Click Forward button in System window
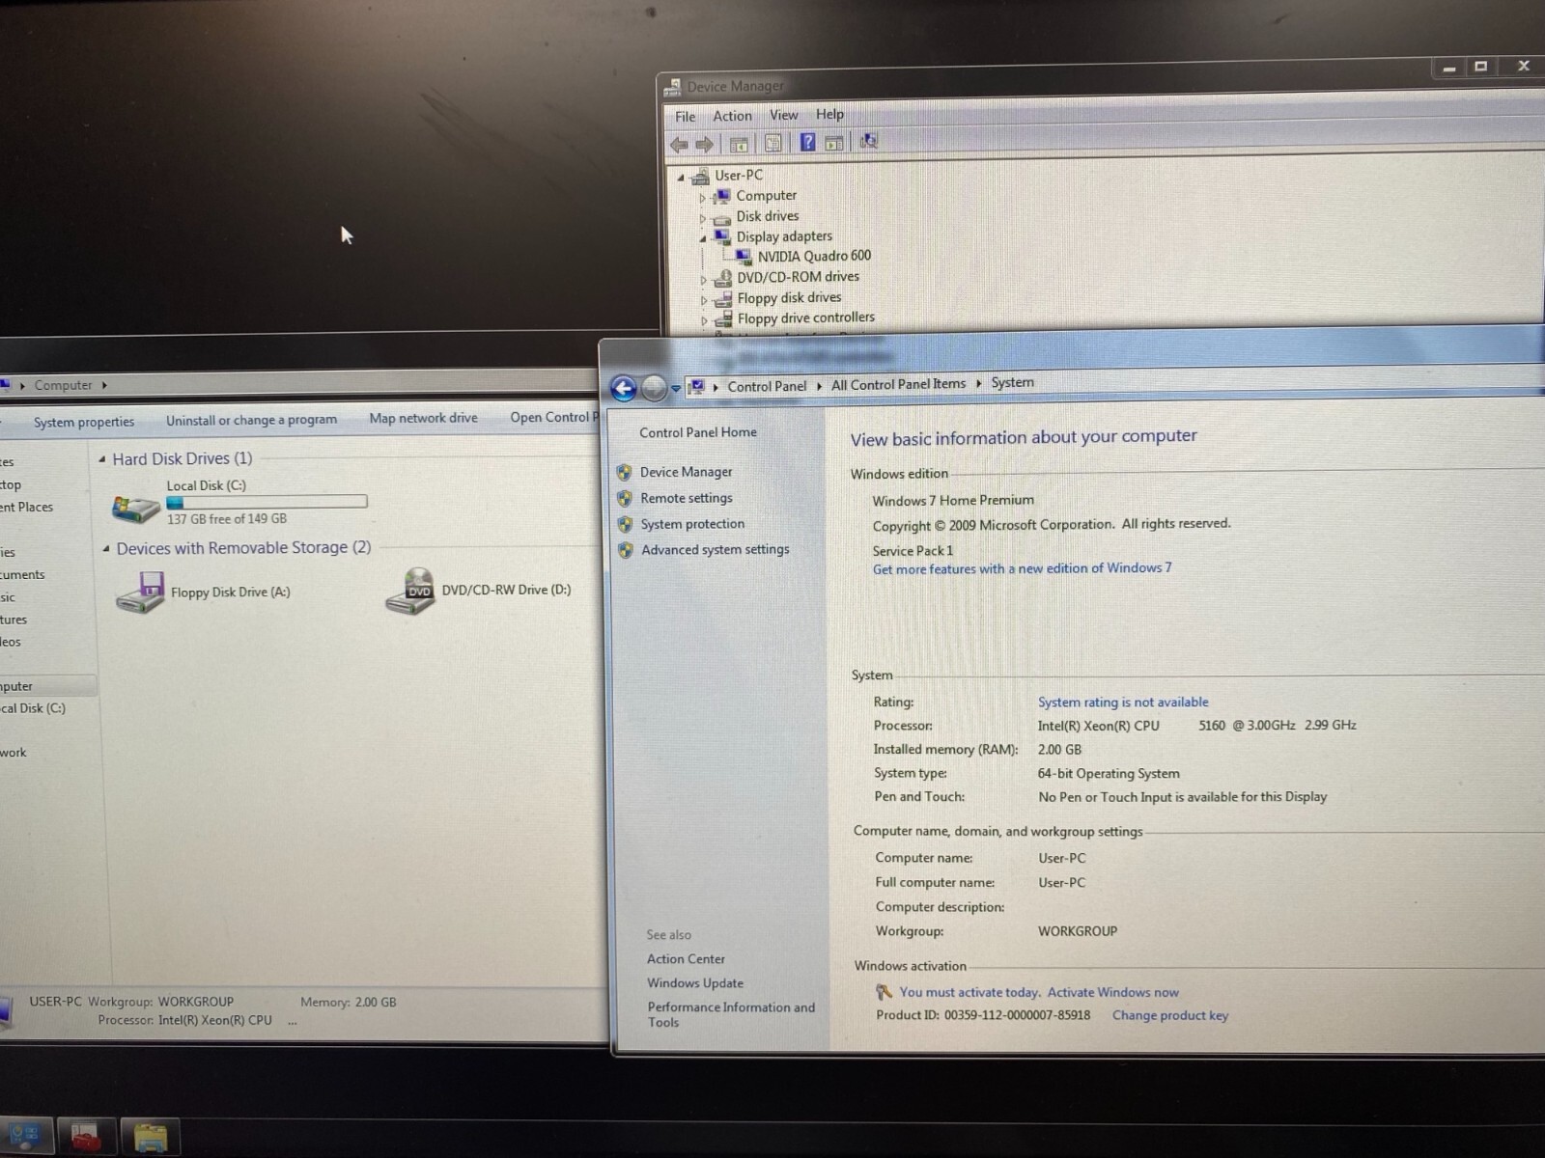Viewport: 1545px width, 1158px height. 654,388
